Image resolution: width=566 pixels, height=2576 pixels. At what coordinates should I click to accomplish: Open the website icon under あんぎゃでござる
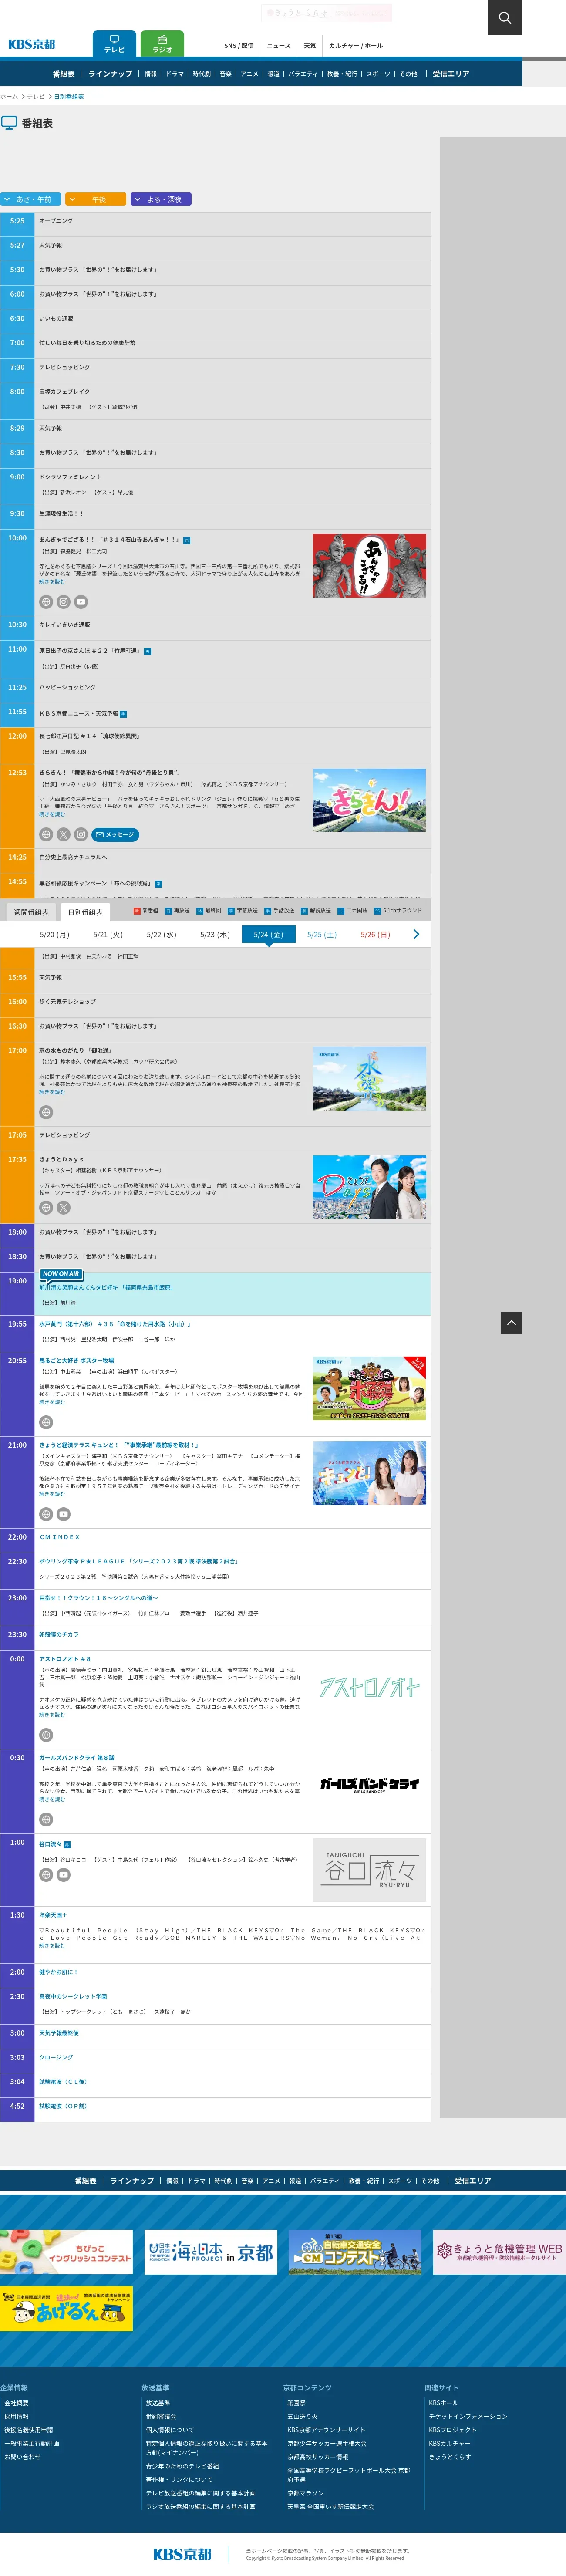click(x=46, y=602)
